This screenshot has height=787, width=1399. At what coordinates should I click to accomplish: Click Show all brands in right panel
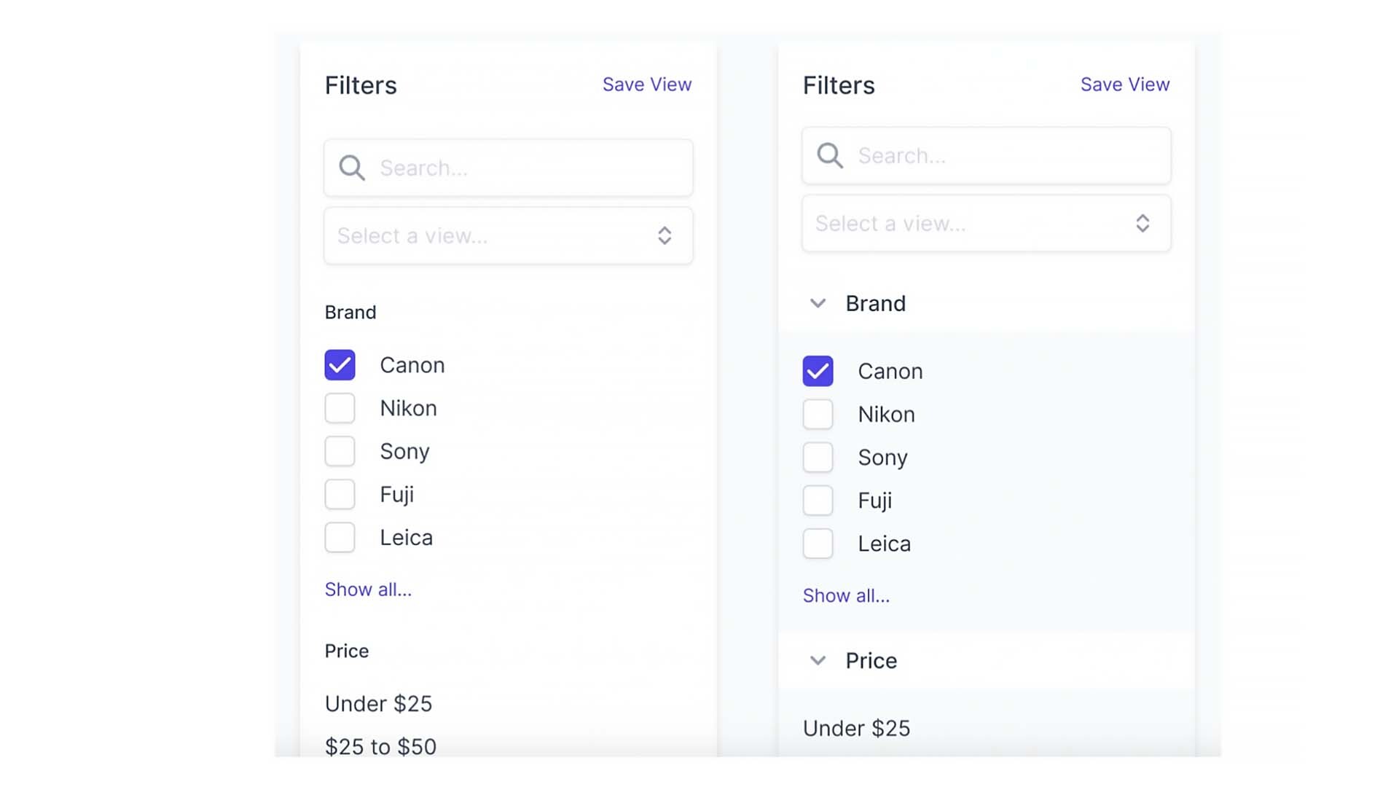[846, 596]
